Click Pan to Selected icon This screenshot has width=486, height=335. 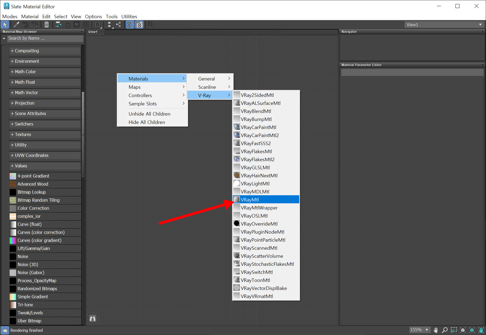tap(481, 330)
